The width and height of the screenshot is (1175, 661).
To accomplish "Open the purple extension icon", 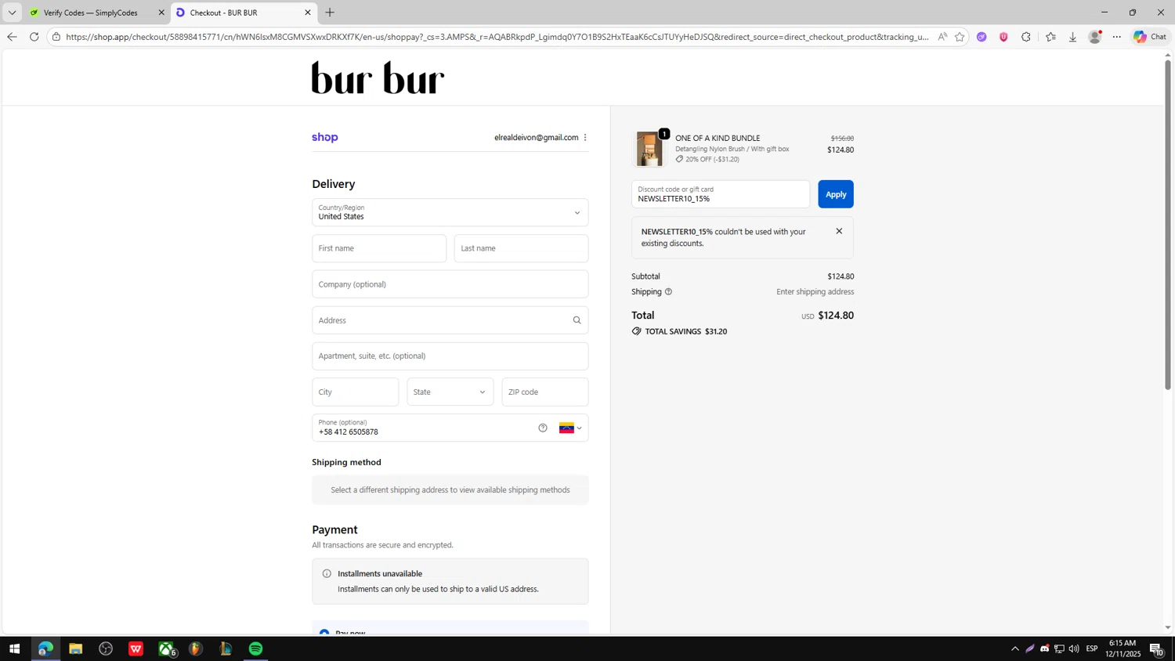I will pyautogui.click(x=982, y=37).
